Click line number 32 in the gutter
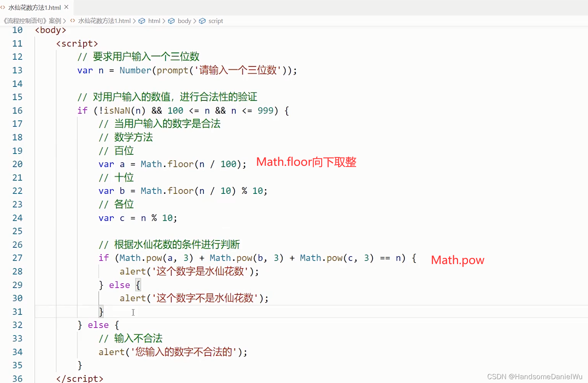588x383 pixels. [17, 325]
